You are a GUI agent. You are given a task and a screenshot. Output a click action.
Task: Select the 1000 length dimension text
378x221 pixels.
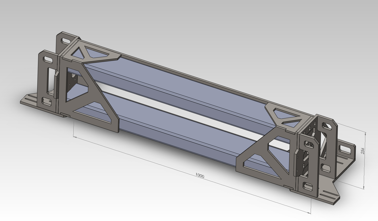pyautogui.click(x=200, y=176)
